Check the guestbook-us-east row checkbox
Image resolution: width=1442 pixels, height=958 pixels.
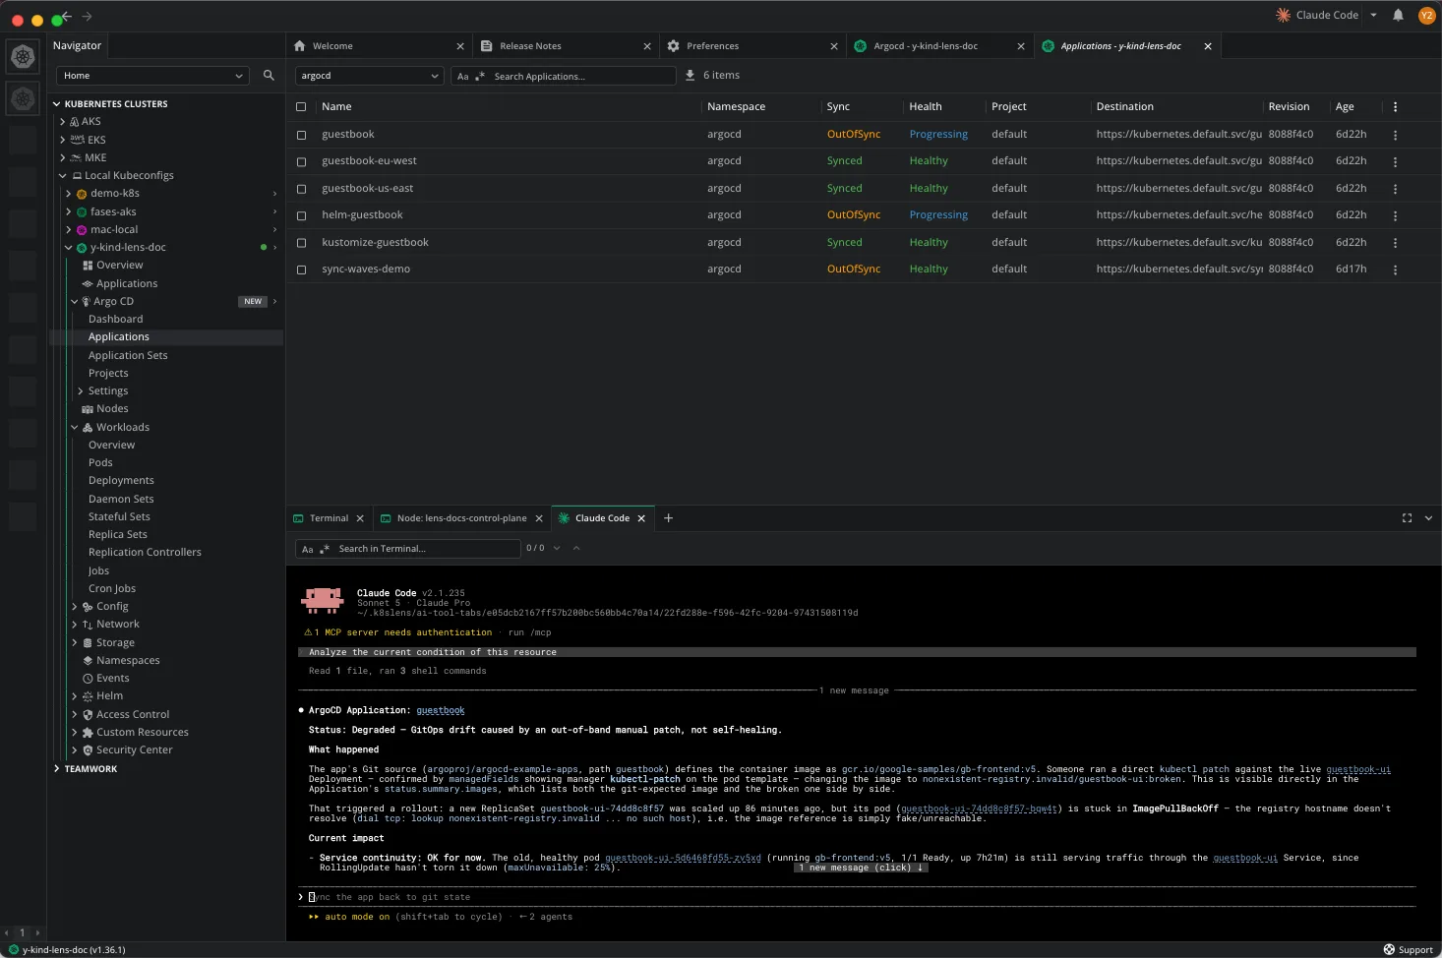[x=301, y=189]
